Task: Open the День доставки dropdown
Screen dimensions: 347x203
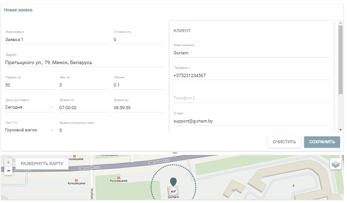Action: click(29, 107)
